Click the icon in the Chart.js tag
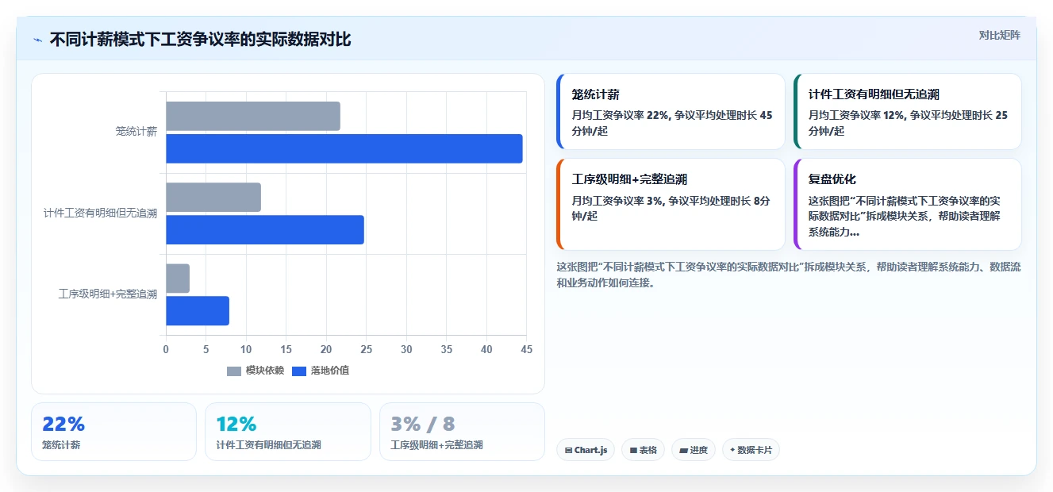The width and height of the screenshot is (1053, 492). click(x=569, y=450)
